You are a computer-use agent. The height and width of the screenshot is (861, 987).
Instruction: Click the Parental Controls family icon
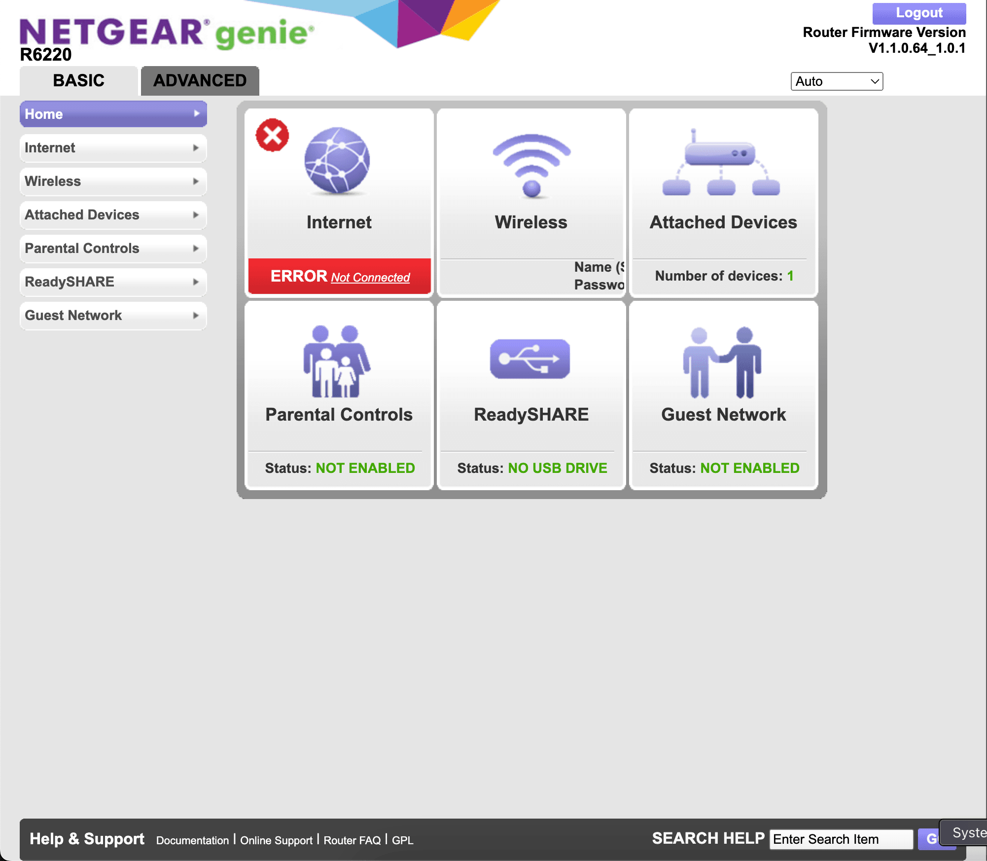(337, 361)
